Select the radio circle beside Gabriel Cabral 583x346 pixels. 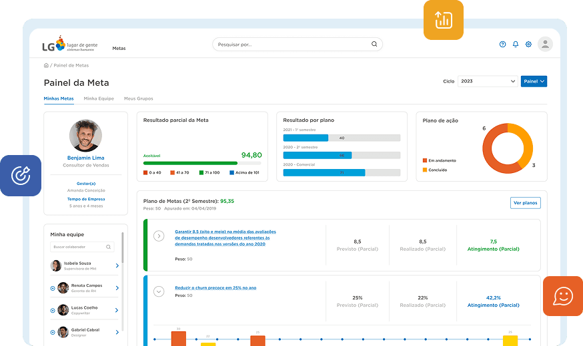click(52, 332)
